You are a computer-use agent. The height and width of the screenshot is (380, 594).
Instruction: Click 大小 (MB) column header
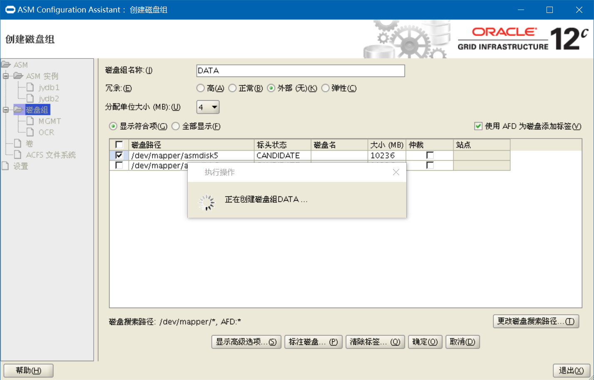click(387, 144)
